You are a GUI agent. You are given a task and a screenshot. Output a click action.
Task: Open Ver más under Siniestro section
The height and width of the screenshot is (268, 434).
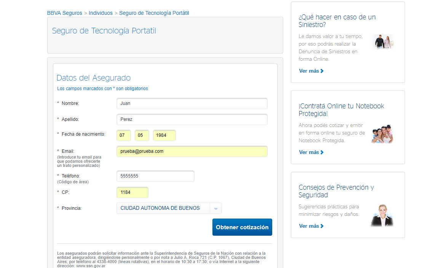click(x=311, y=71)
